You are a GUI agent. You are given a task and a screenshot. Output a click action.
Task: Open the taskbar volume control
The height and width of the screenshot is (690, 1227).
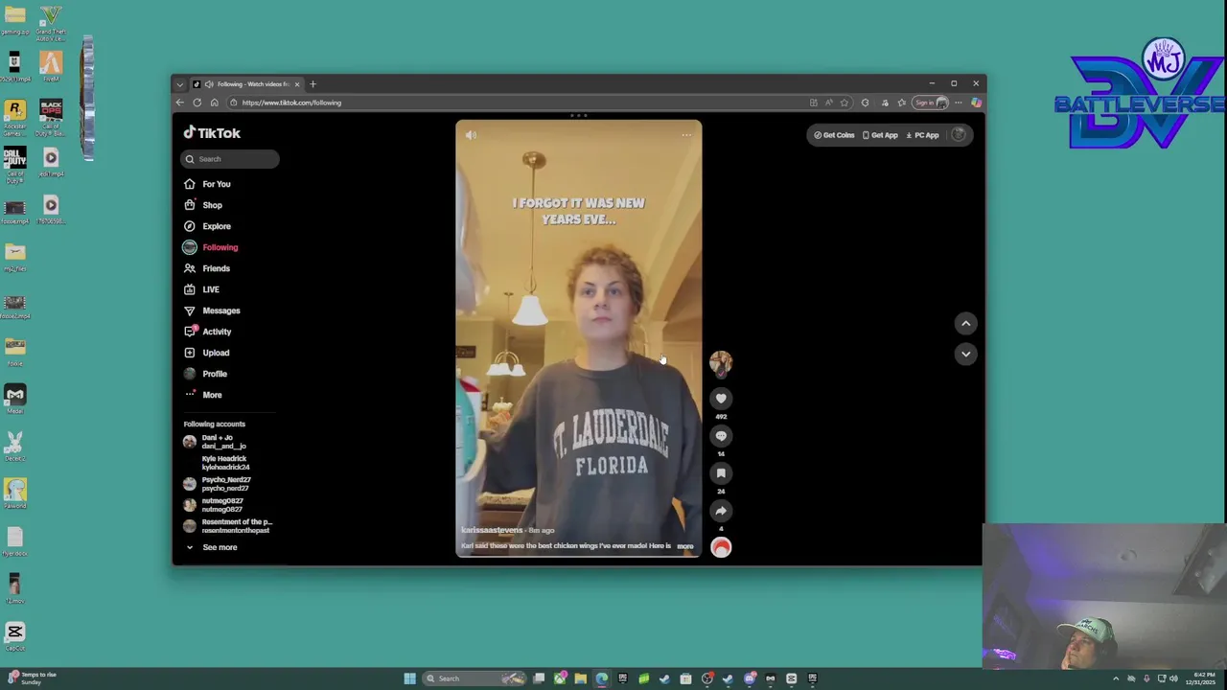click(x=1173, y=678)
